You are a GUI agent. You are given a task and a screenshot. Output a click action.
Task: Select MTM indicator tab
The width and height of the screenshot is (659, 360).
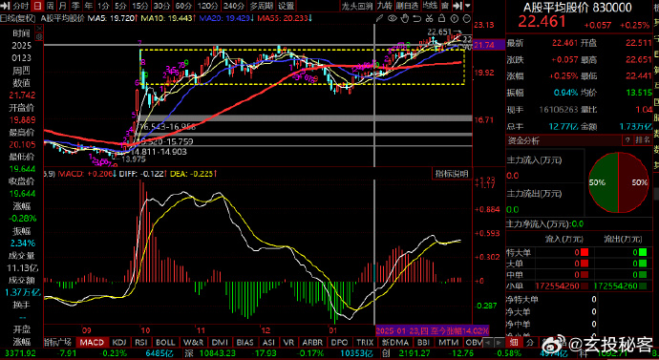point(448,343)
